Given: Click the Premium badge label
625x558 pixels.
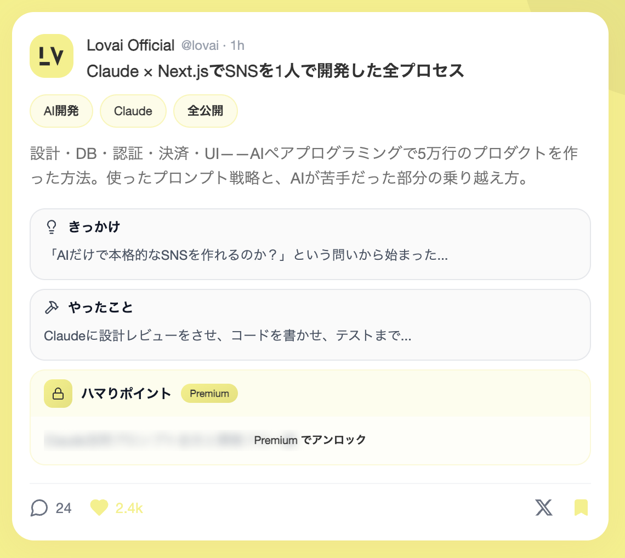Looking at the screenshot, I should click(209, 394).
